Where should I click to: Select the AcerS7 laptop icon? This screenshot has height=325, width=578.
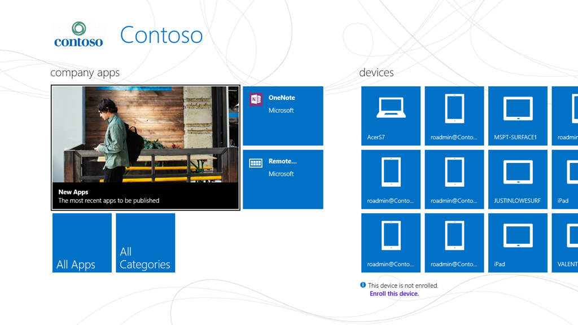391,108
